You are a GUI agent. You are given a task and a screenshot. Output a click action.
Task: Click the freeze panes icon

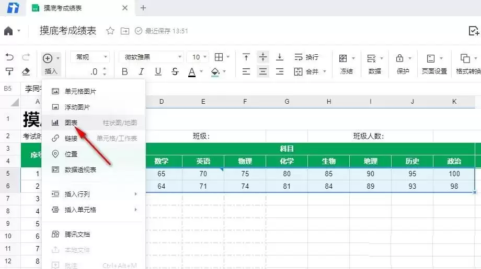click(x=343, y=58)
